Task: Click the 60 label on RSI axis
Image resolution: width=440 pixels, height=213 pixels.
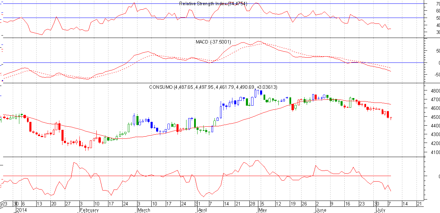Action: point(438,11)
